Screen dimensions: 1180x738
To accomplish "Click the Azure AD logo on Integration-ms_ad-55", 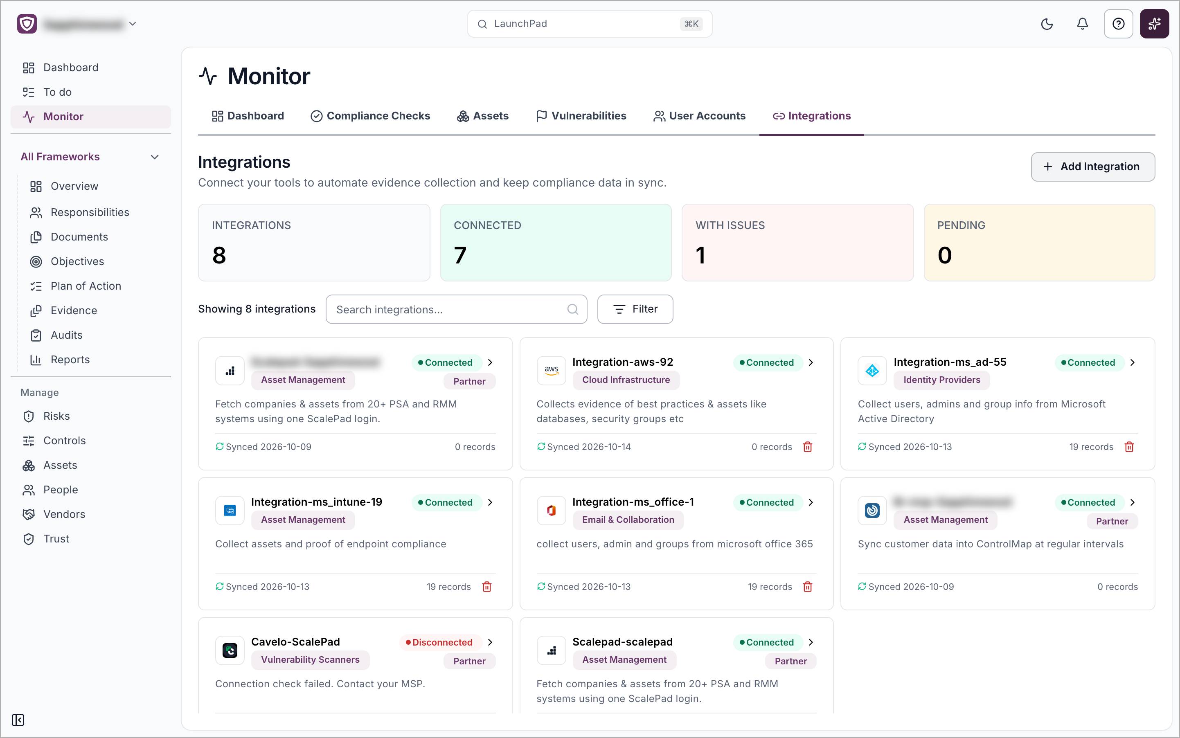I will click(x=872, y=371).
